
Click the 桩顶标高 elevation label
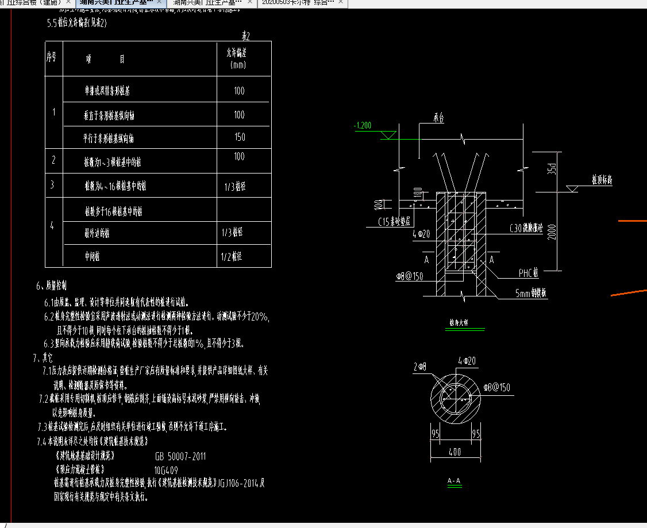click(602, 180)
